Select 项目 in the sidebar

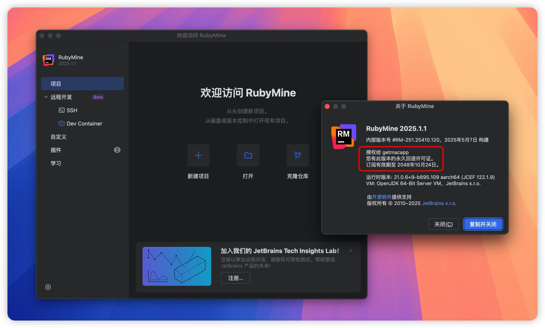[x=82, y=84]
